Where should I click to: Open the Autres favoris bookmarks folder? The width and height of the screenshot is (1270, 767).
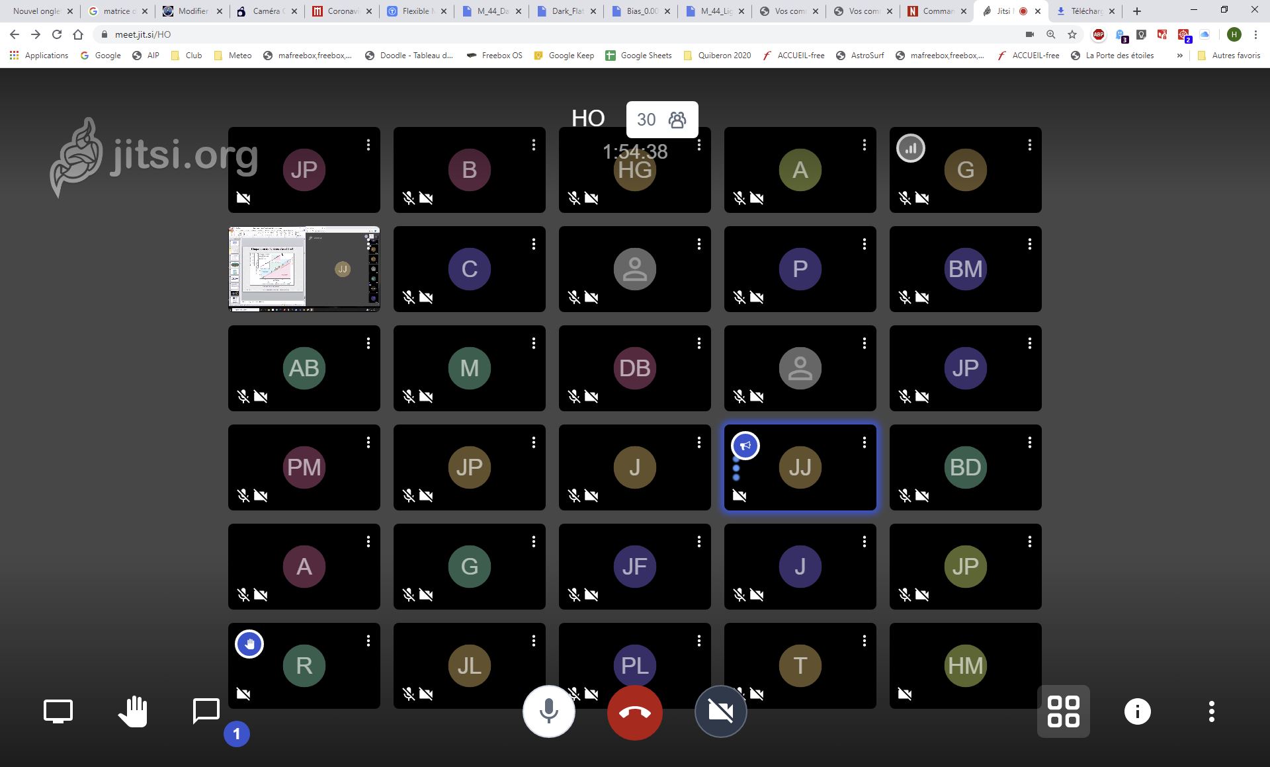click(x=1229, y=56)
